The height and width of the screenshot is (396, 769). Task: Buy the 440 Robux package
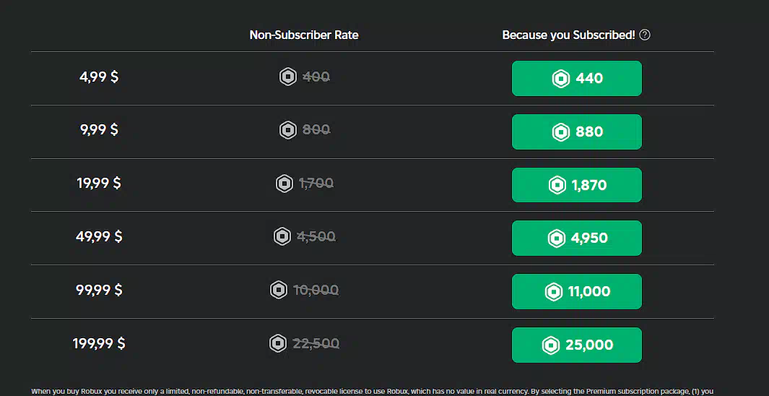tap(577, 79)
